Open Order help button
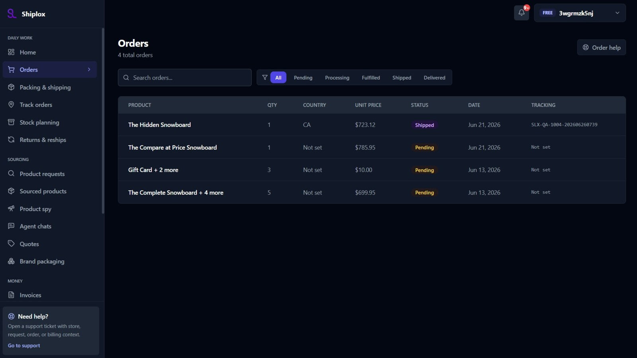 click(601, 47)
